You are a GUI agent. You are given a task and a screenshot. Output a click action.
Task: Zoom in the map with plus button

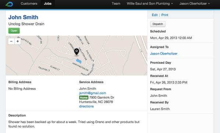pyautogui.click(x=18, y=41)
